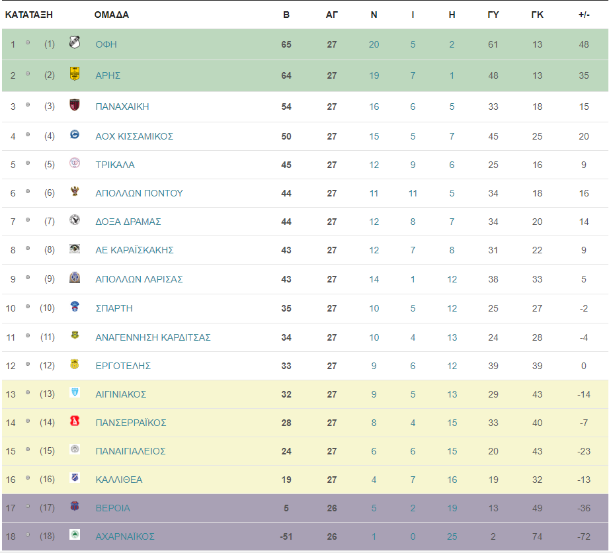Open the ΑΝΑΓΕΝΝΗΣΗ ΚΑΡΔΙΤΣΑΣ team link
Screen dimensions: 613x553
point(153,337)
